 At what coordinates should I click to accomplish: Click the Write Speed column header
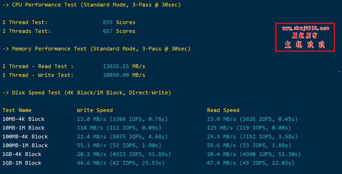click(x=95, y=110)
